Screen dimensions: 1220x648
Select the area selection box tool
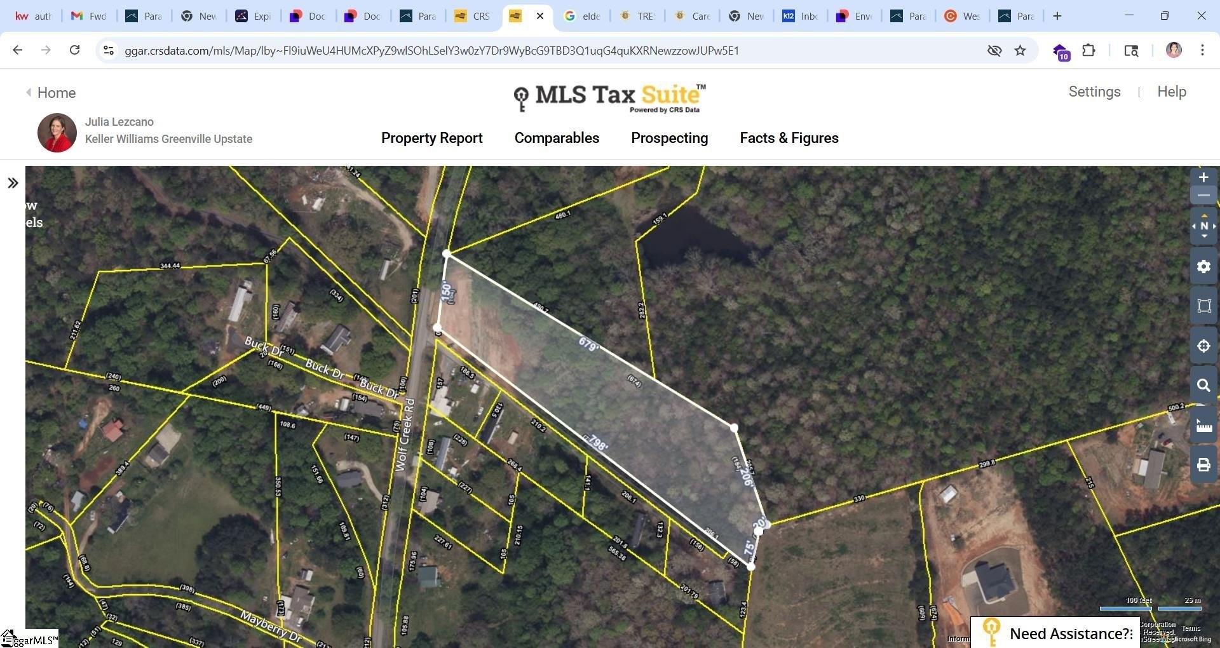[1203, 306]
